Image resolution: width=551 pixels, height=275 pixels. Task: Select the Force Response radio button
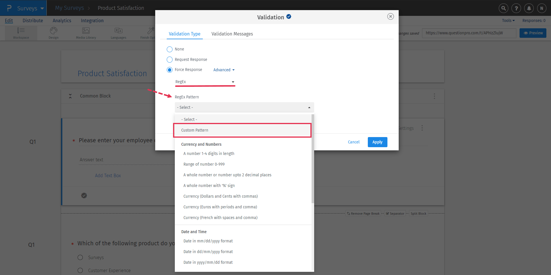(x=170, y=70)
